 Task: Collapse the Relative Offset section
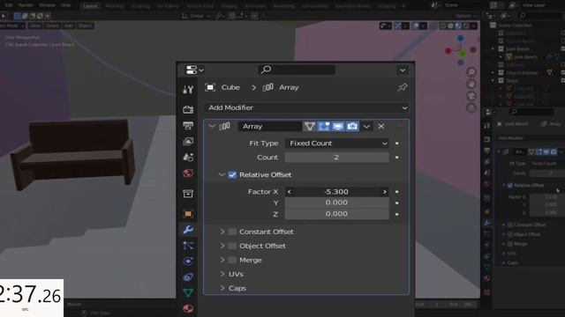(222, 174)
